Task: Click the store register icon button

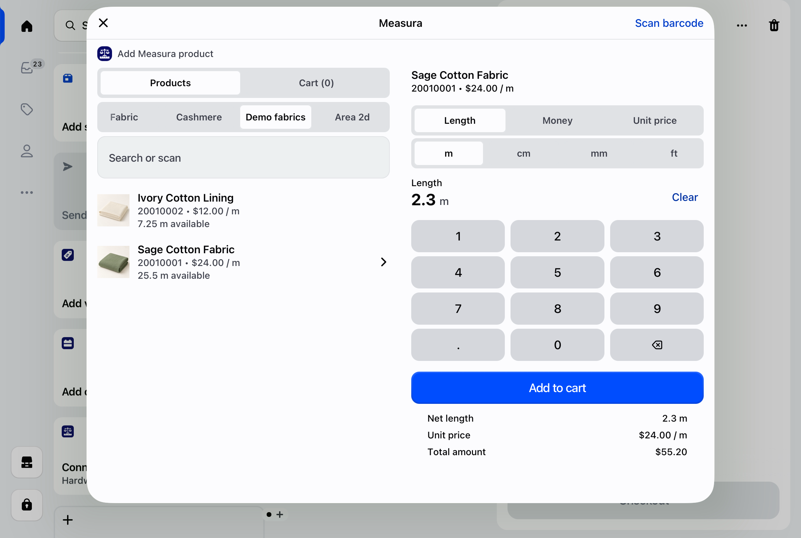Action: point(27,462)
